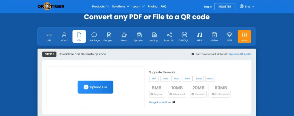The width and height of the screenshot is (294, 116).
Task: Click the info icon beside Learn how
Action: point(193,54)
